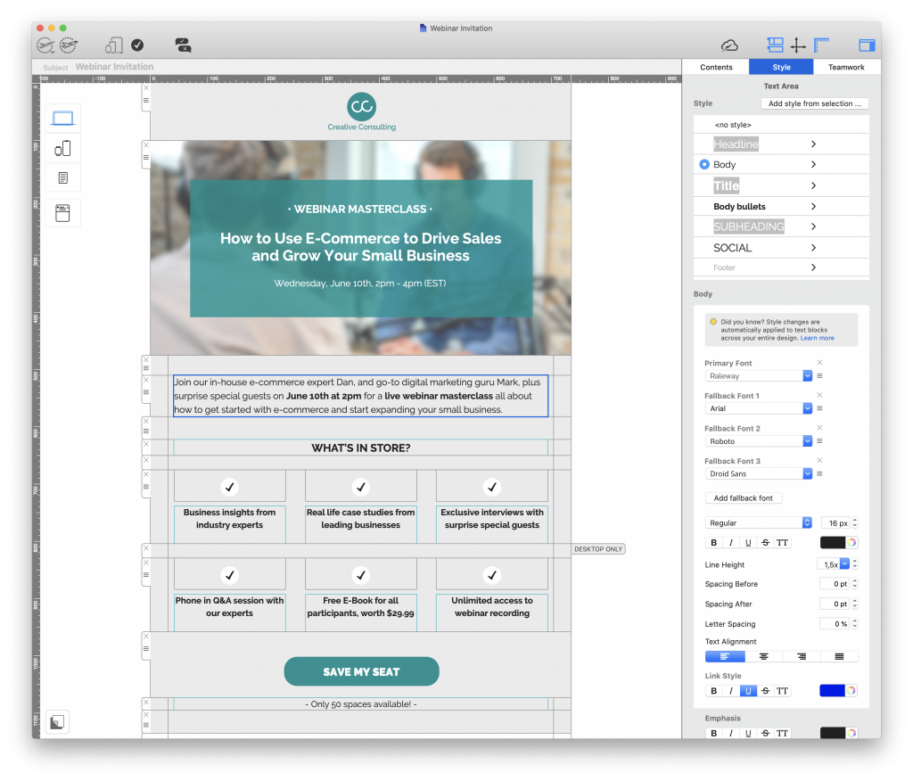Select the inbox preview icon
Image resolution: width=913 pixels, height=781 pixels.
pos(62,212)
